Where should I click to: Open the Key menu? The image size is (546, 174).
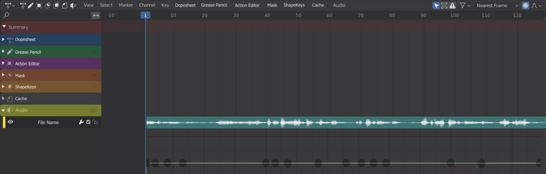tap(165, 5)
